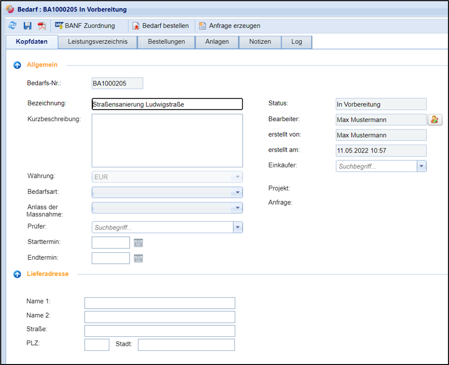Switch to the Bestellungen tab
Image resolution: width=449 pixels, height=365 pixels.
click(166, 42)
